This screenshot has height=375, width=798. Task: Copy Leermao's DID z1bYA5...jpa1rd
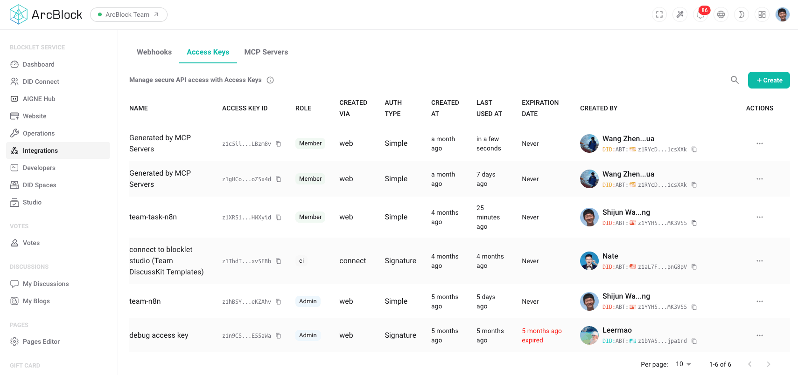[694, 341]
